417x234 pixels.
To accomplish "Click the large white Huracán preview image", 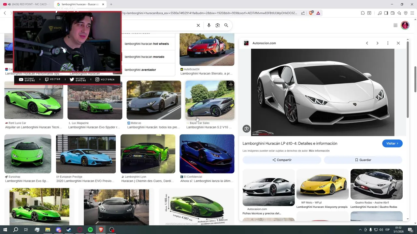I will [x=323, y=92].
